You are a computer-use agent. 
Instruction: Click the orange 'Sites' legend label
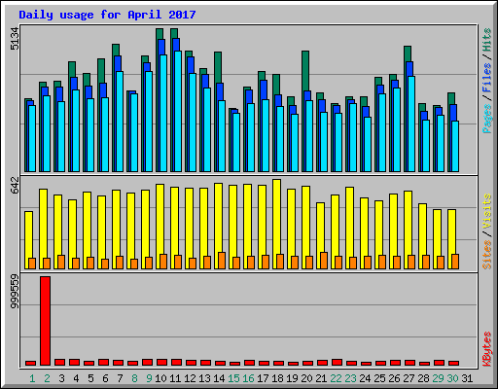pos(487,255)
